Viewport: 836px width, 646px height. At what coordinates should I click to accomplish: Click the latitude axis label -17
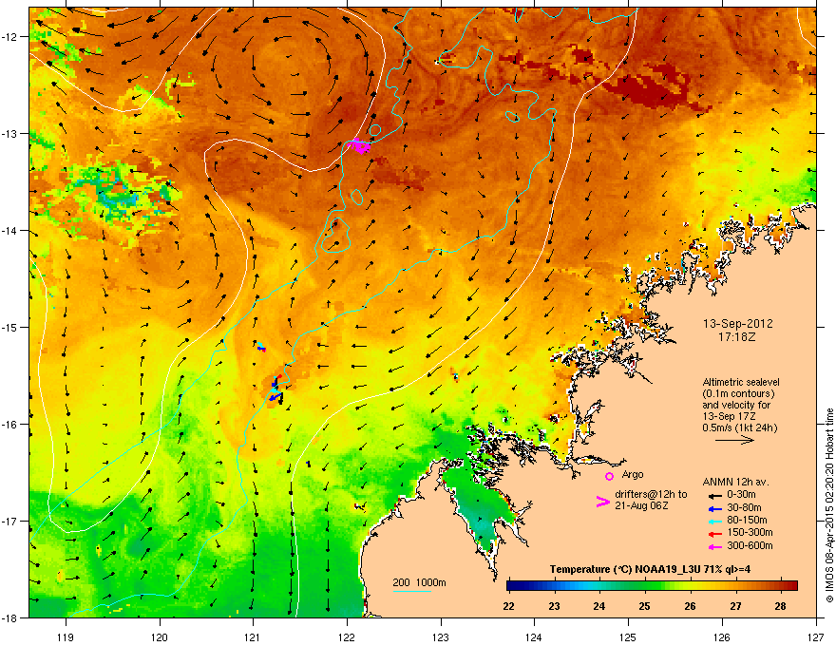tap(10, 521)
